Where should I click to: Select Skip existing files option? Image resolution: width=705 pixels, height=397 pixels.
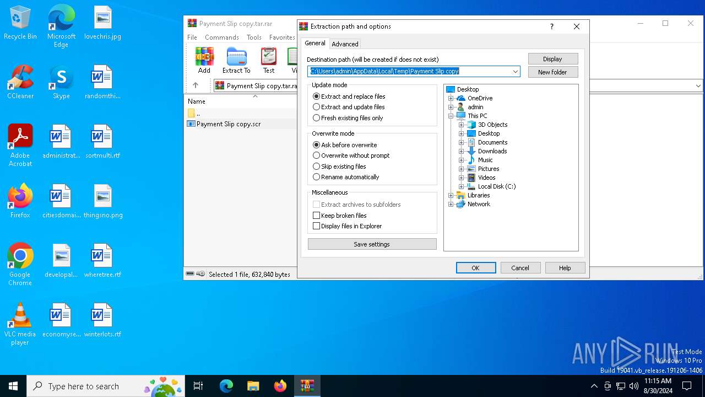[x=339, y=167]
